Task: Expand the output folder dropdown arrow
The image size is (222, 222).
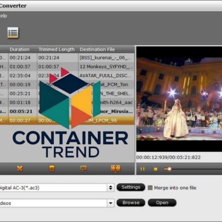Action: pos(111,203)
